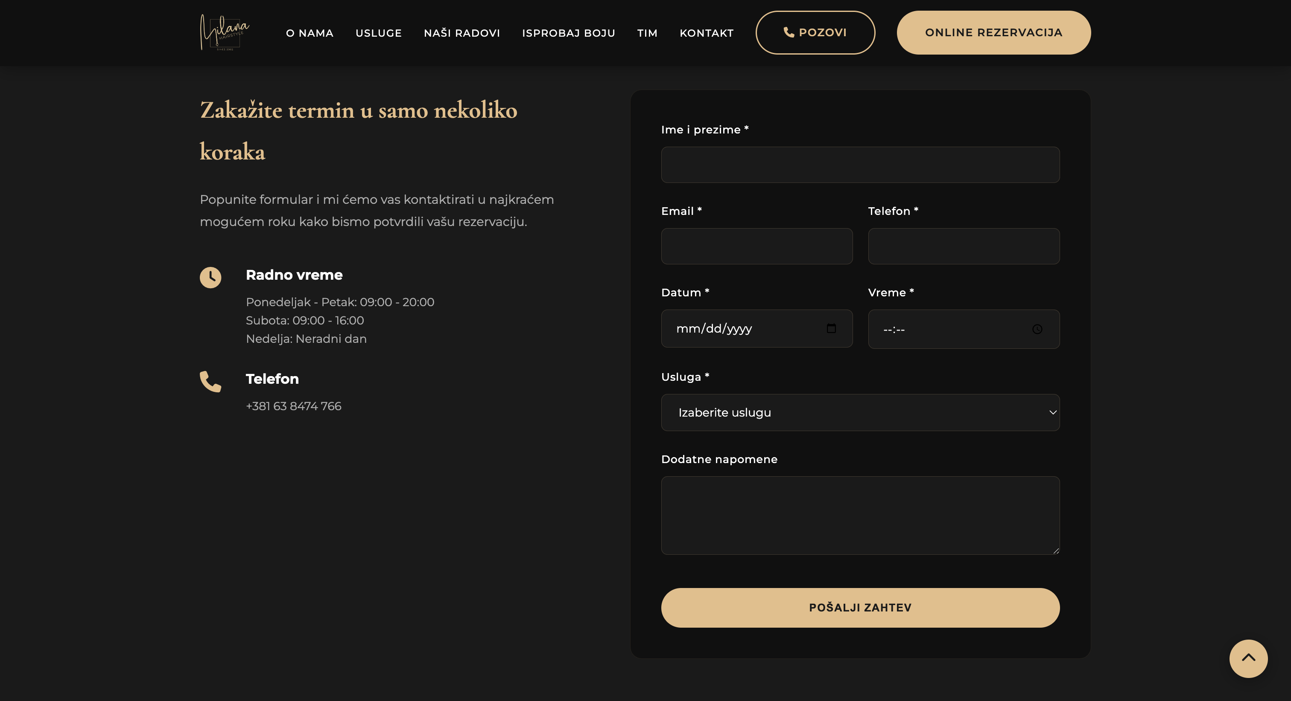
Task: Click the Dodatne napomene textarea
Action: [860, 515]
